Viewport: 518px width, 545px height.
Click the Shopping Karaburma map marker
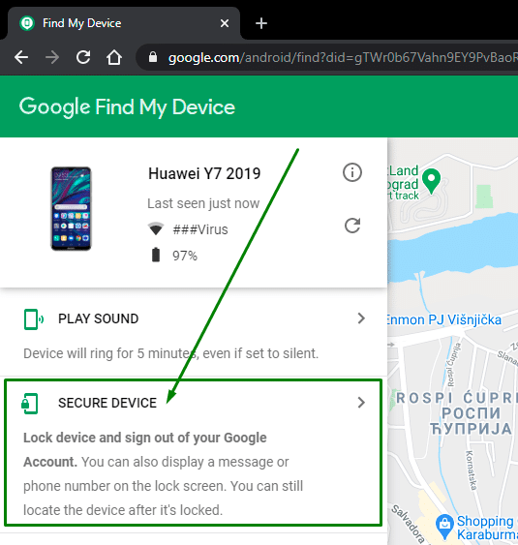pyautogui.click(x=444, y=527)
